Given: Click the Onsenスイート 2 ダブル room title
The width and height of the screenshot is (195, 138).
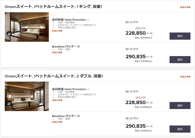Looking at the screenshot, I should click(x=54, y=76).
